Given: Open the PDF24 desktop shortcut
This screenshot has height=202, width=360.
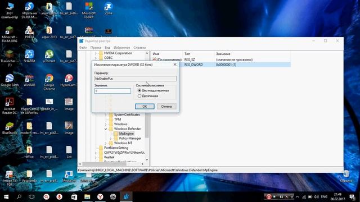Looking at the screenshot, I should pos(29,32).
